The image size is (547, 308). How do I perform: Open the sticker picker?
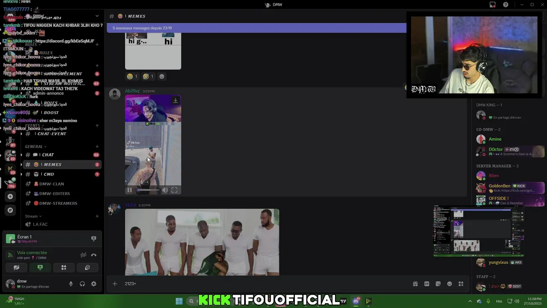[x=438, y=284]
